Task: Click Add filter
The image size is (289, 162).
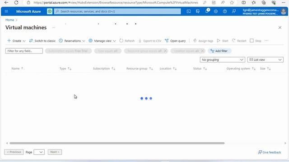Action: [x=219, y=51]
